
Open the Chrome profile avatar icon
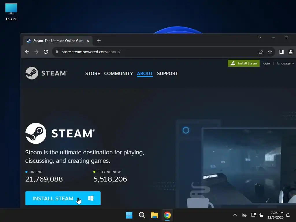[x=291, y=52]
